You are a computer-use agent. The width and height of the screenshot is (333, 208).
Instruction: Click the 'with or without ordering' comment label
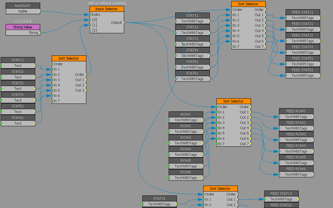pyautogui.click(x=107, y=3)
